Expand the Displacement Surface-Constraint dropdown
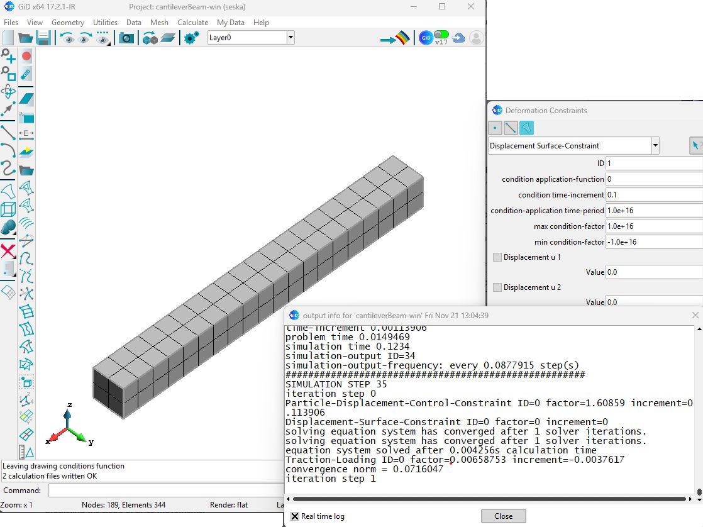The image size is (703, 527). [x=655, y=146]
